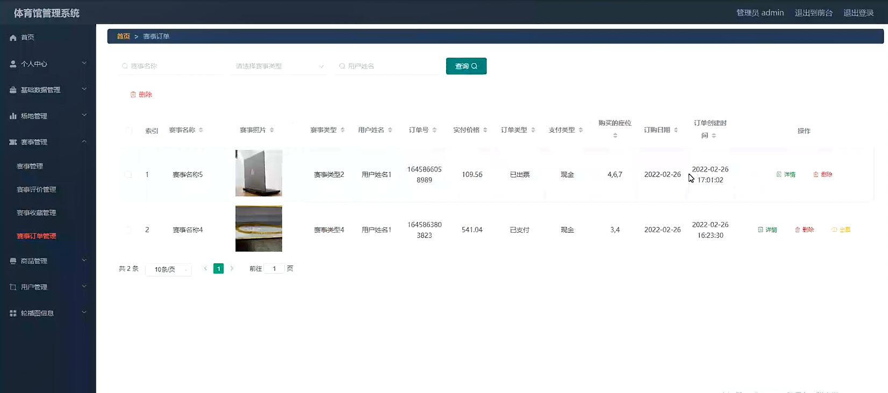Screen dimensions: 888x393
Task: Click the laptop thumbnail in row 1
Action: 259,173
